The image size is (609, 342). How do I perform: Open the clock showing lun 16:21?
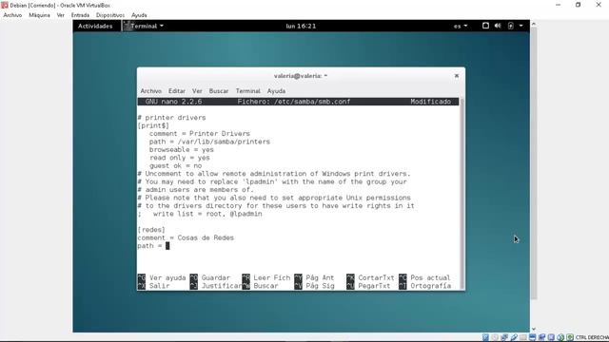[x=301, y=26]
